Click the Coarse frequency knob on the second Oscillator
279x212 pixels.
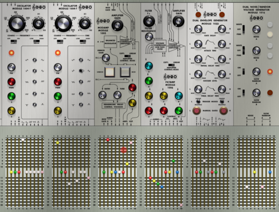point(63,23)
